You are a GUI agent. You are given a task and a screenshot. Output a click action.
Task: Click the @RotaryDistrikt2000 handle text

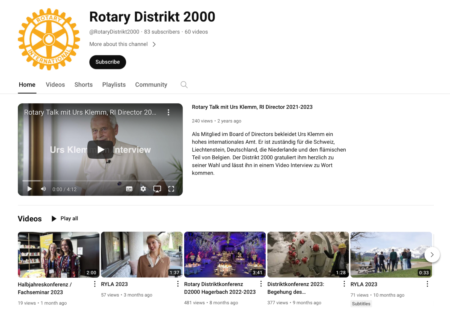114,32
